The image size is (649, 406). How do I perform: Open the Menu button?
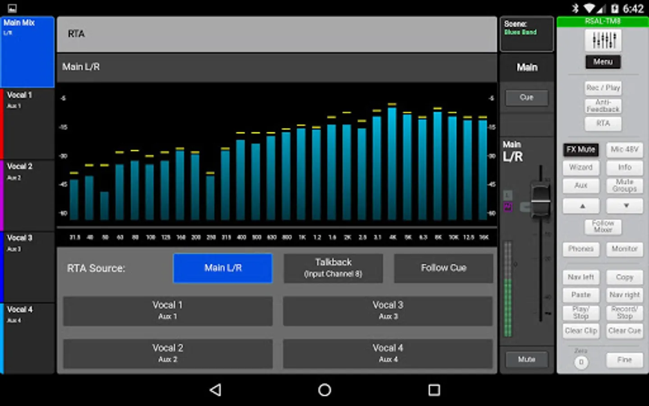tap(603, 62)
